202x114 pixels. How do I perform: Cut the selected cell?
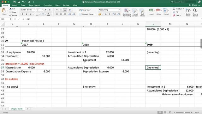coord(12,9)
